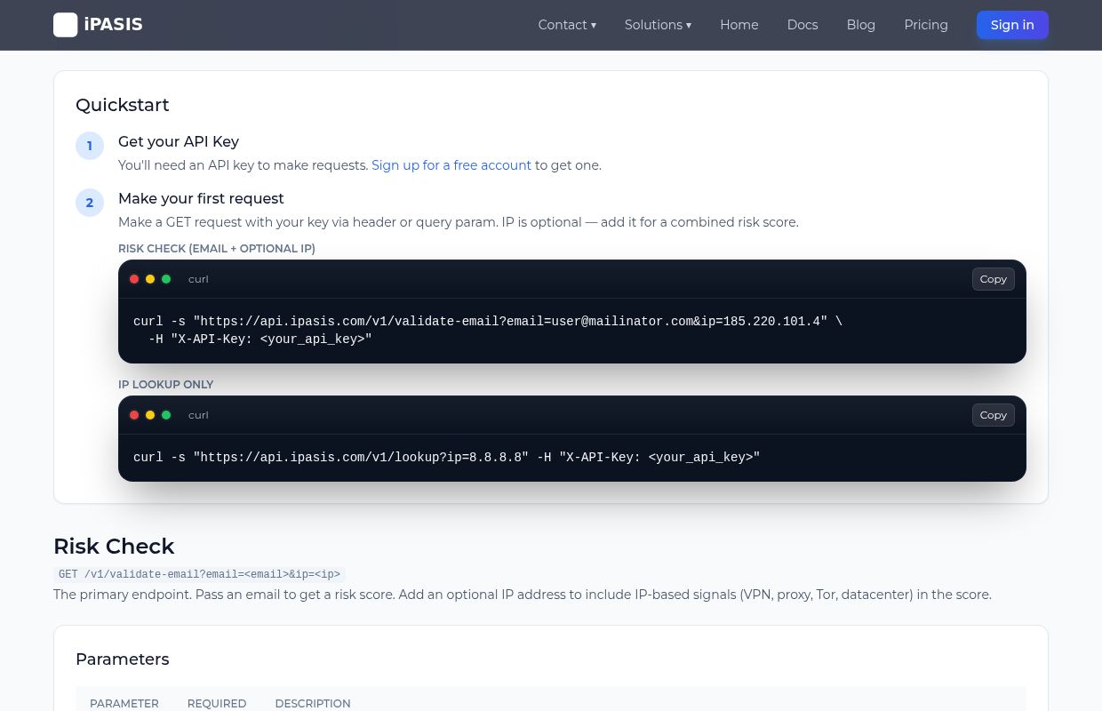Click the yellow dot in IP lookup code block
The image size is (1102, 711).
150,415
